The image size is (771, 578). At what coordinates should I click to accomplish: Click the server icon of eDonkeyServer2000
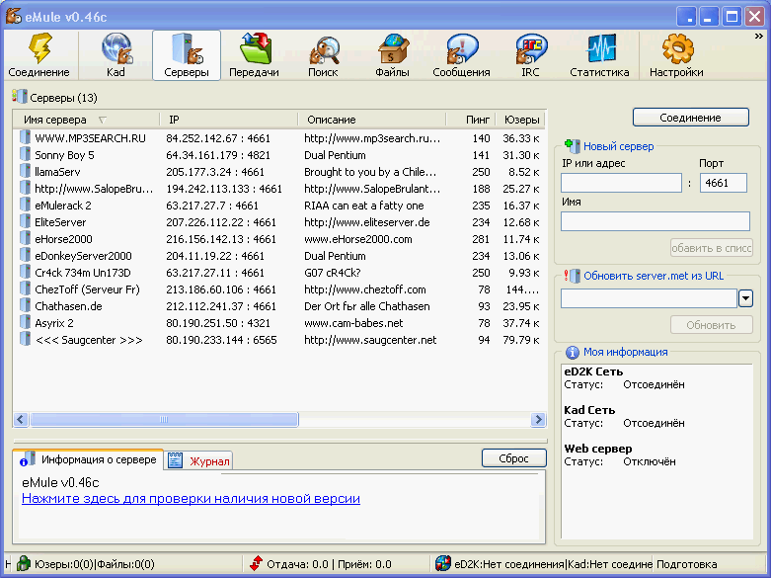coord(25,255)
